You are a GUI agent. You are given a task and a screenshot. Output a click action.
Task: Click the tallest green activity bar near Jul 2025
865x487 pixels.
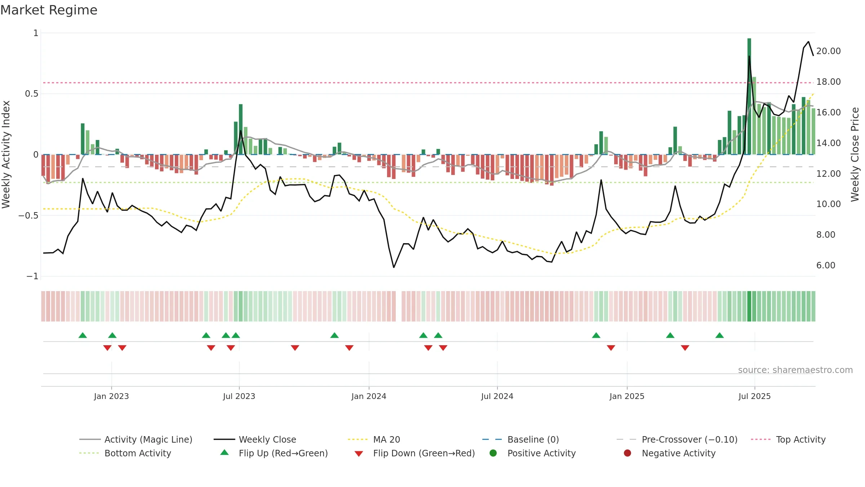coord(749,96)
